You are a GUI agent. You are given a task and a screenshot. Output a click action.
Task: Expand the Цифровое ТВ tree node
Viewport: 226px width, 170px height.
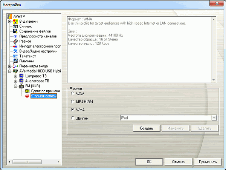(x=15, y=76)
